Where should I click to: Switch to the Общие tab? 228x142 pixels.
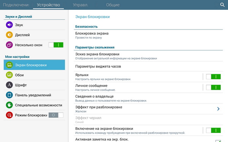pyautogui.click(x=113, y=5)
